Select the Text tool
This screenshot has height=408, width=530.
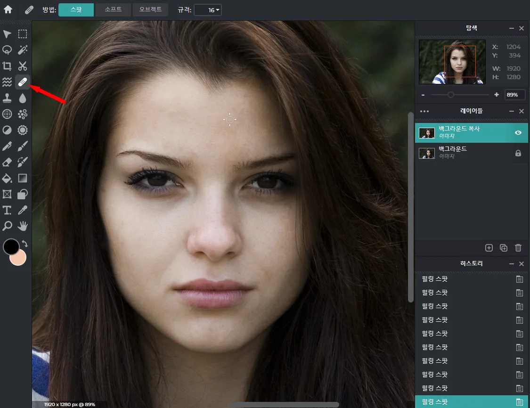7,210
